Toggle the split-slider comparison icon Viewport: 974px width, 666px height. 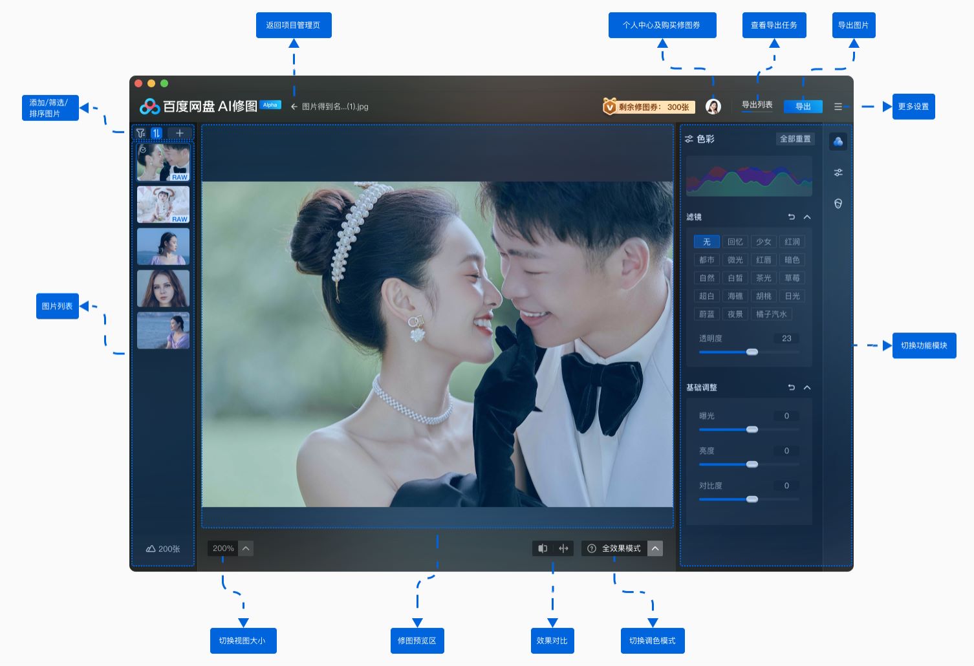(563, 548)
